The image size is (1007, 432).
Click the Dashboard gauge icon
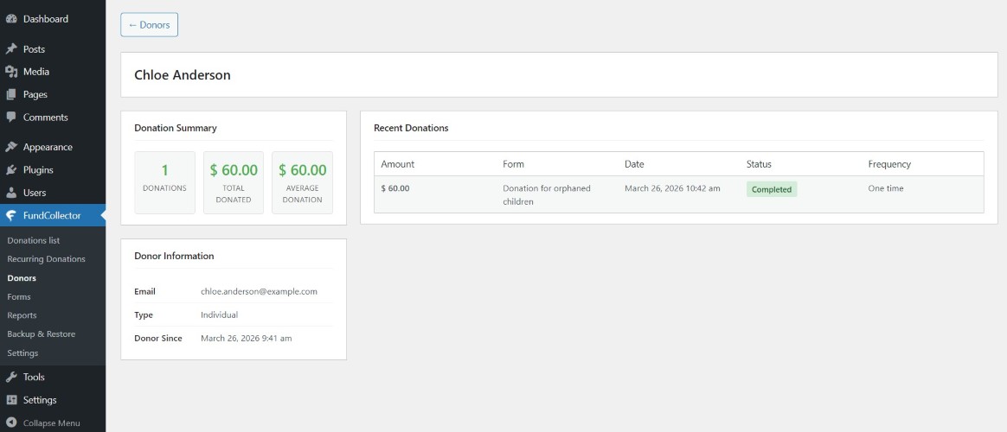[x=11, y=19]
